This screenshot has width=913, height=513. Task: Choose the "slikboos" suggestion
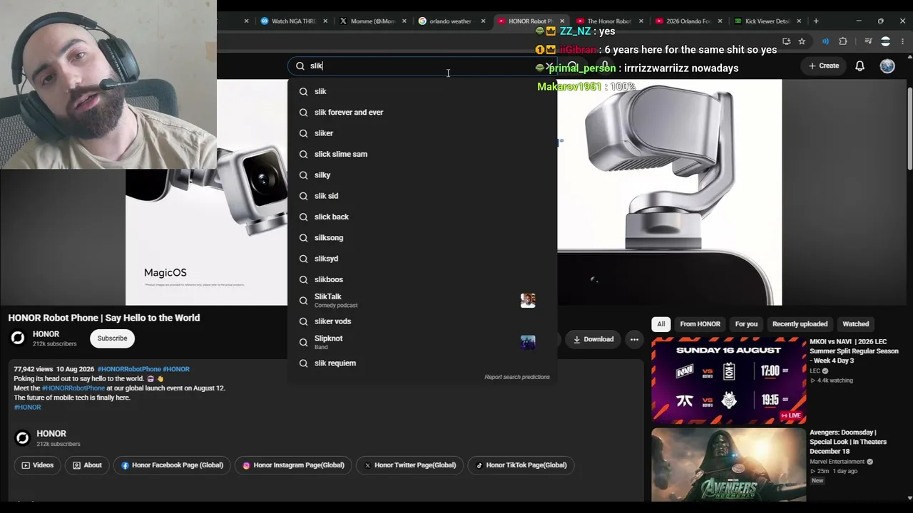coord(422,280)
